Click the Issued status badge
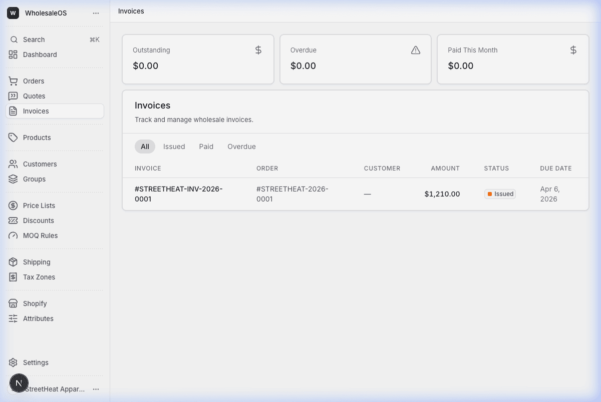Screen dimensions: 601x402 pyautogui.click(x=500, y=193)
